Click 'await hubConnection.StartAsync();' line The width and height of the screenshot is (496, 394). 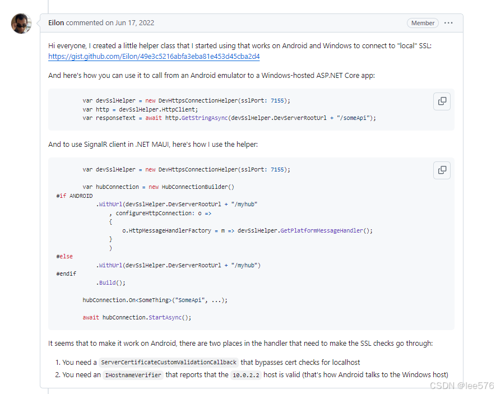(137, 317)
